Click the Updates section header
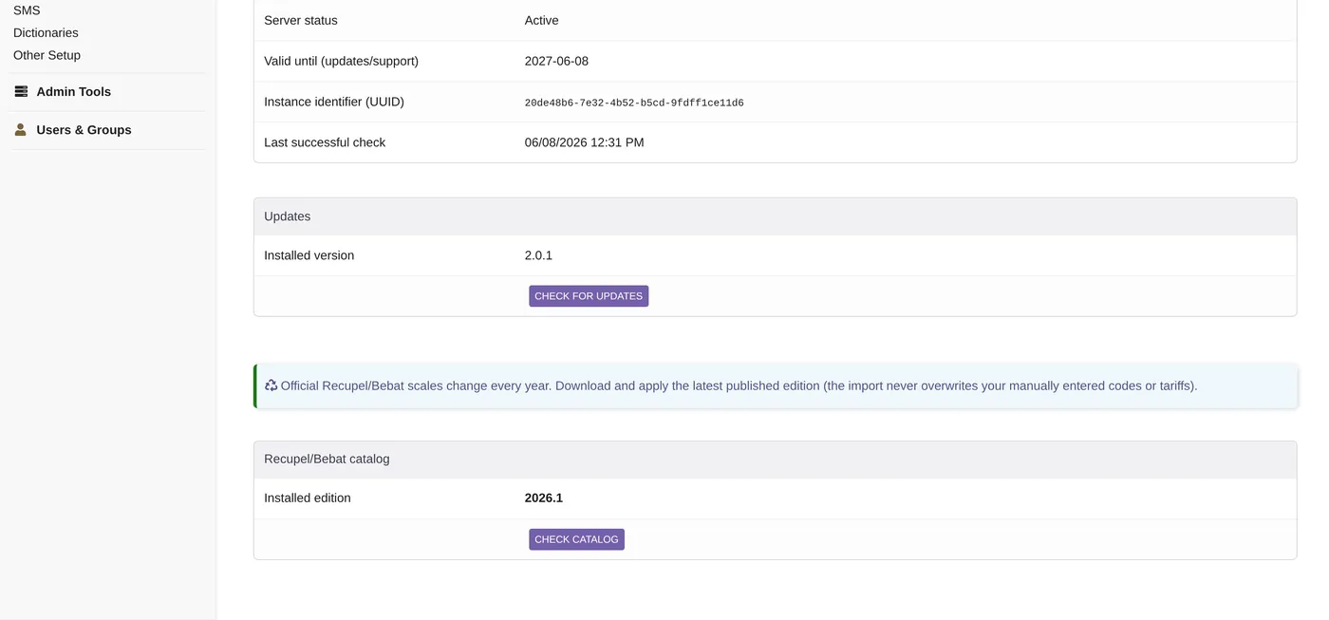The height and width of the screenshot is (620, 1329). [x=775, y=216]
